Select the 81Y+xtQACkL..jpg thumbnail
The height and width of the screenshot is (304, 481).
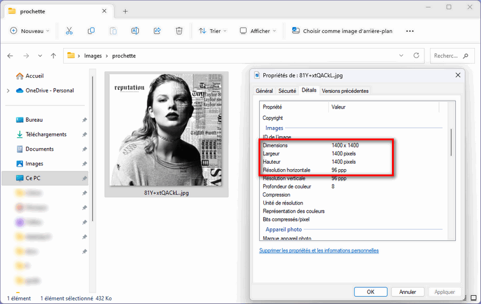[x=167, y=134]
